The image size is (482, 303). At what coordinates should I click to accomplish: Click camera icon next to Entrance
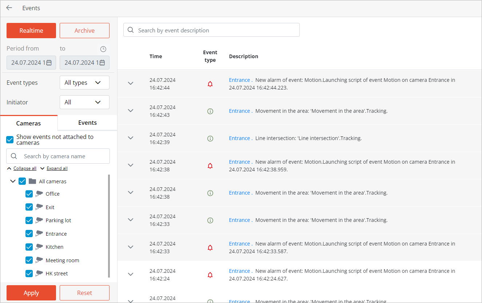coord(39,234)
